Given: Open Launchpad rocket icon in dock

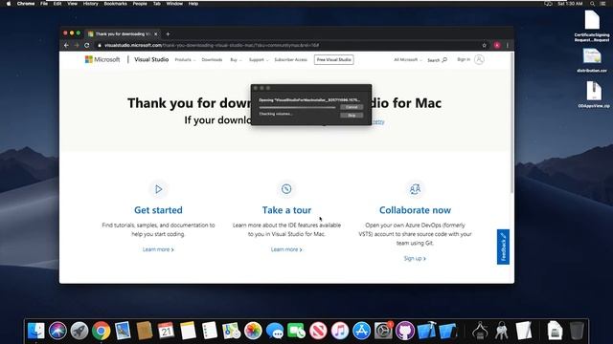Looking at the screenshot, I should pos(79,331).
